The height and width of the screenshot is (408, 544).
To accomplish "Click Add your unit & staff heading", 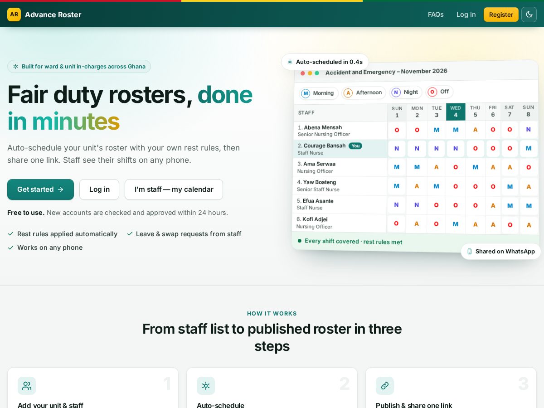I will (50, 405).
